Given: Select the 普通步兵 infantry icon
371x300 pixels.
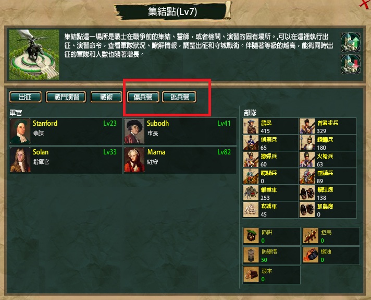Looking at the screenshot, I should coord(307,126).
